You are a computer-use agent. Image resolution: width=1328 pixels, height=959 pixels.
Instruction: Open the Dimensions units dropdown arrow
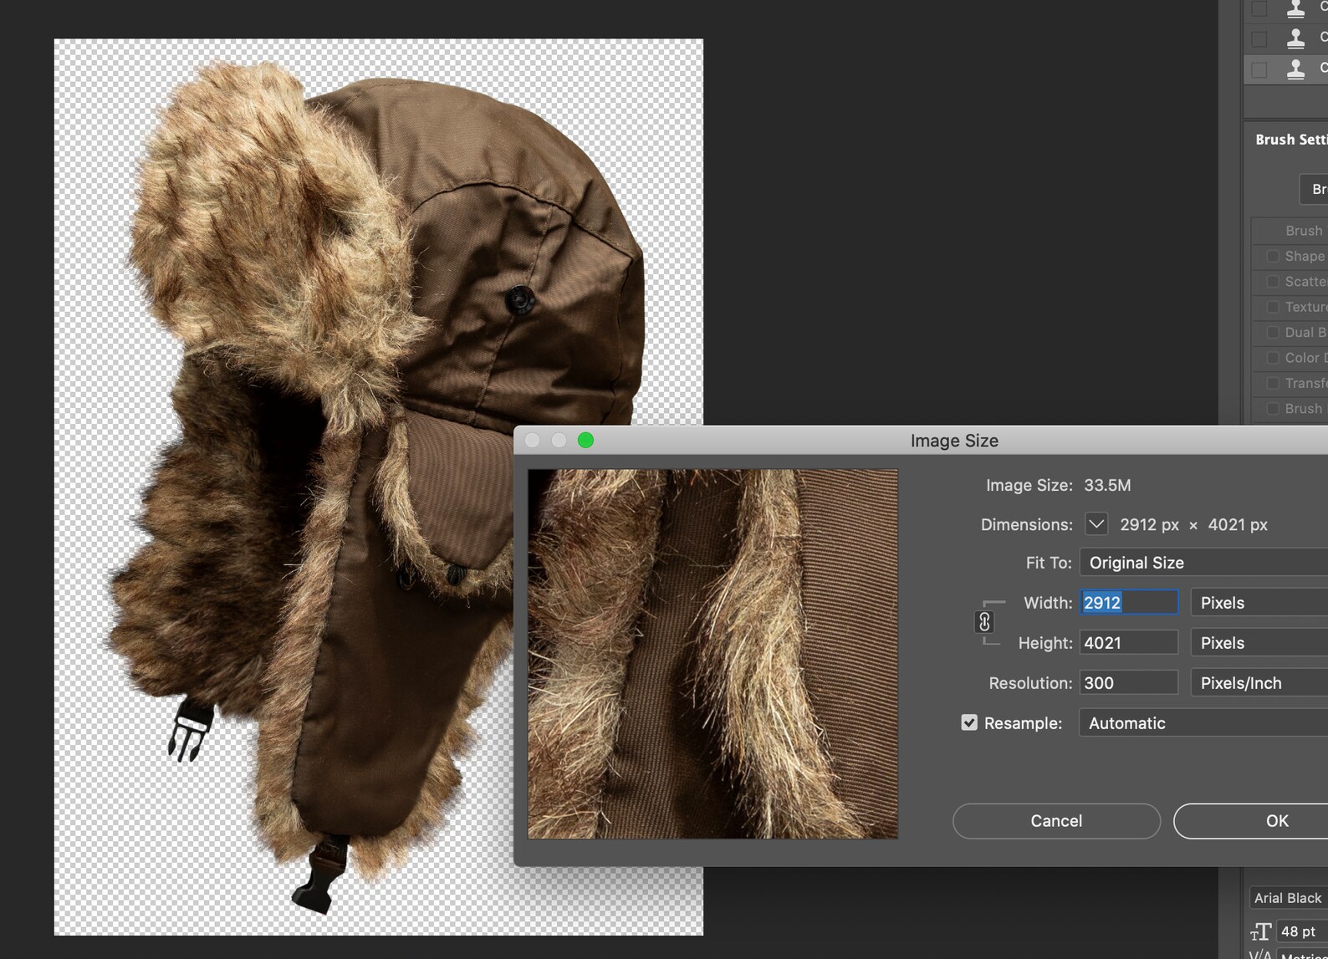pos(1096,524)
